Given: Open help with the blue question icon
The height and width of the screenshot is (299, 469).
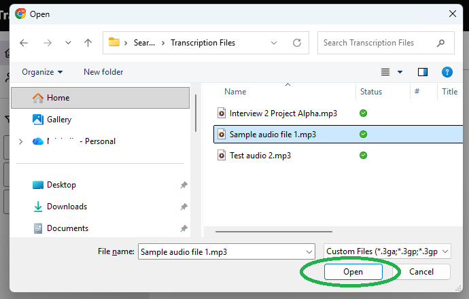Looking at the screenshot, I should [447, 72].
